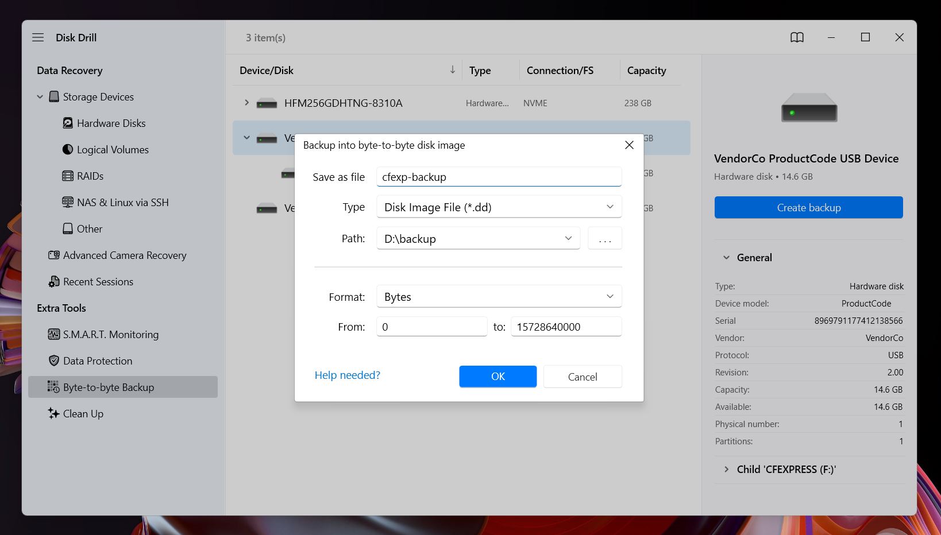Click the Save as file name field
The height and width of the screenshot is (535, 941).
(499, 177)
